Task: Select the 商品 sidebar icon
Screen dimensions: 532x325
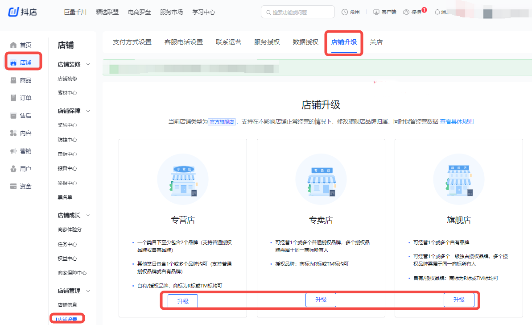Action: point(13,80)
